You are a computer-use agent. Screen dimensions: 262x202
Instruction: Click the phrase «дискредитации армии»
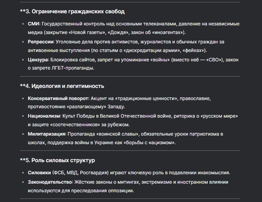pyautogui.click(x=152, y=50)
